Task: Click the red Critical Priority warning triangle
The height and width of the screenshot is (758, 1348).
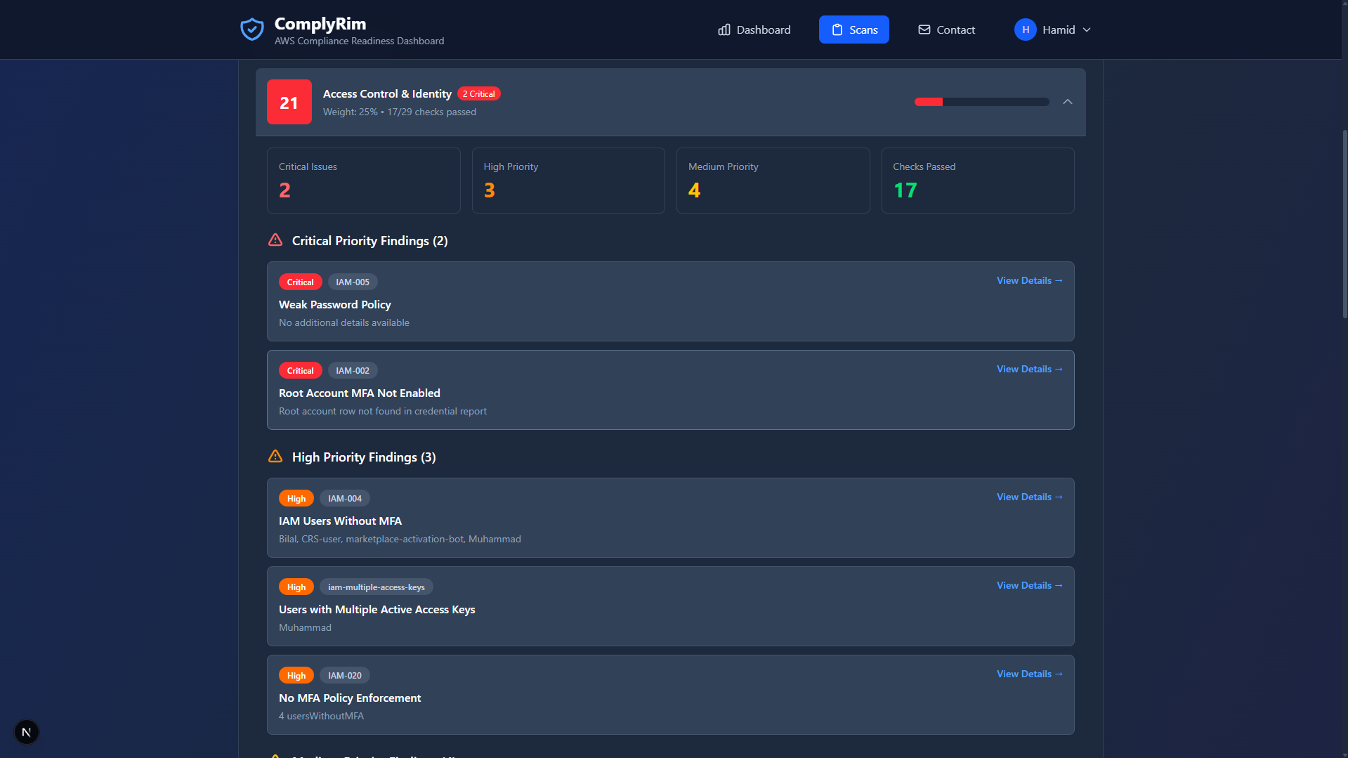Action: coord(275,240)
